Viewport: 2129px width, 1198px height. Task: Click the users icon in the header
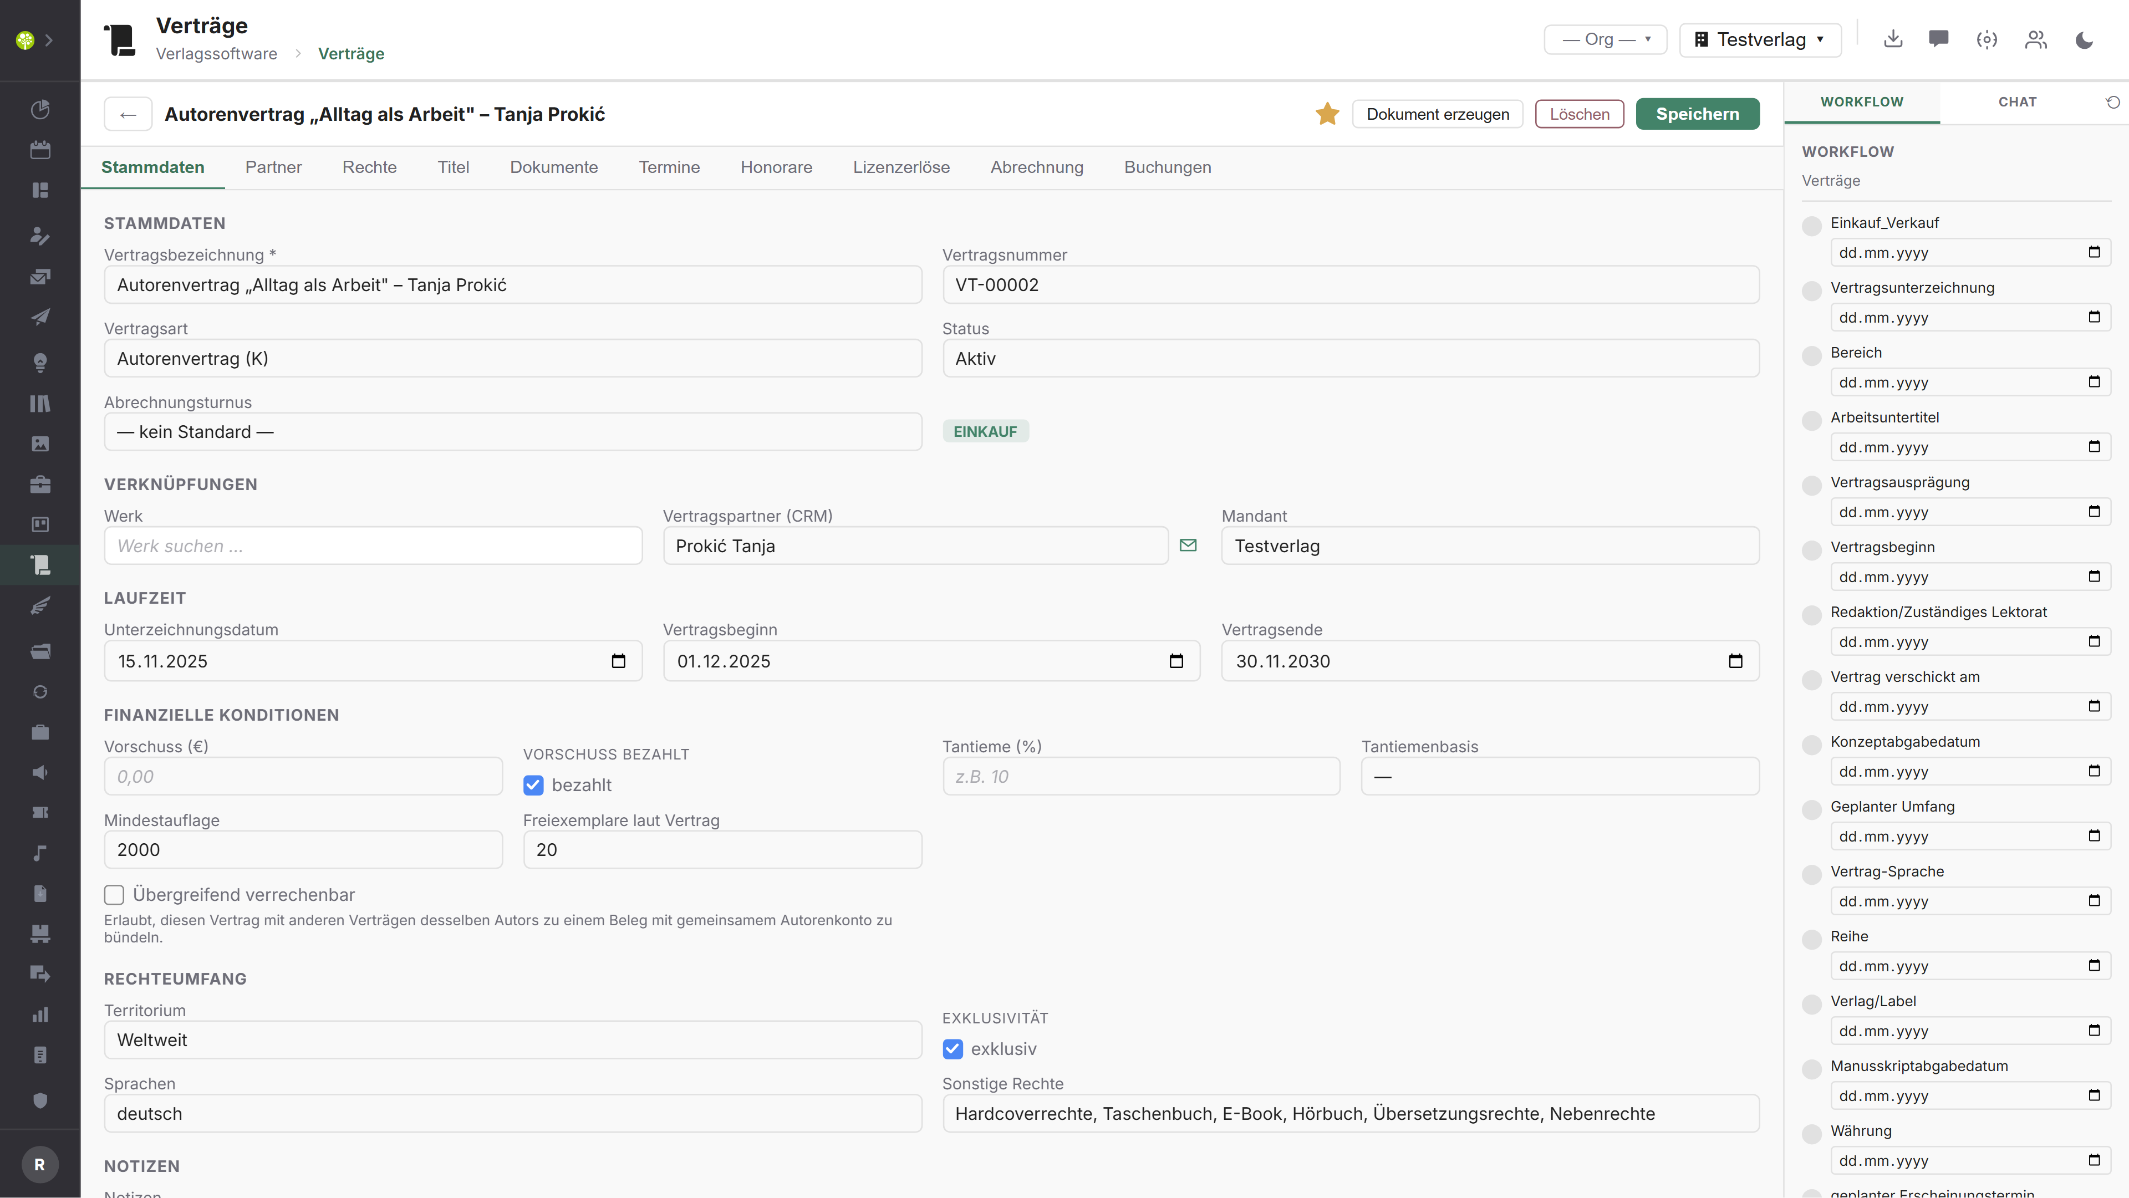(2036, 39)
